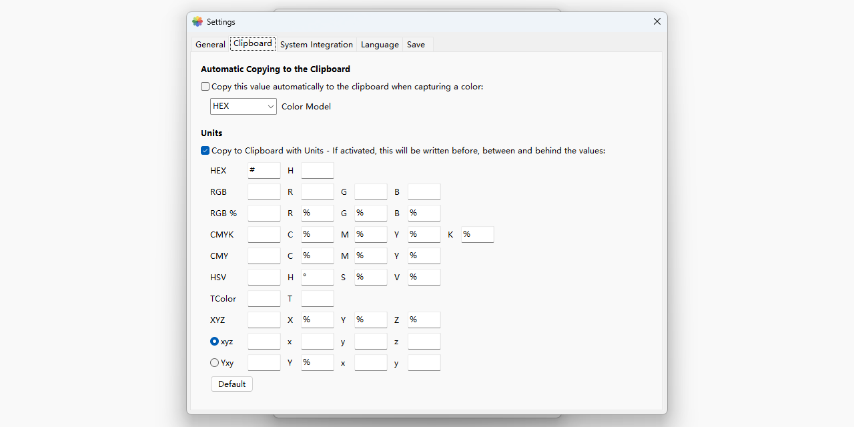
Task: Click the 'CMYK' row label
Action: click(222, 235)
